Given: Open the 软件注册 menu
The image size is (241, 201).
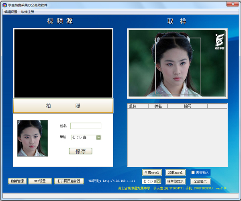Looking at the screenshot, I should coord(27,12).
